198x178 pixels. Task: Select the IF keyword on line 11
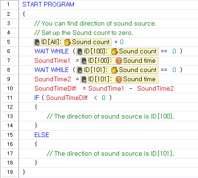pyautogui.click(x=37, y=98)
